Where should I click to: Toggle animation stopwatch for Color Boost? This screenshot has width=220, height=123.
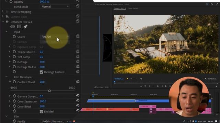pos(14,106)
